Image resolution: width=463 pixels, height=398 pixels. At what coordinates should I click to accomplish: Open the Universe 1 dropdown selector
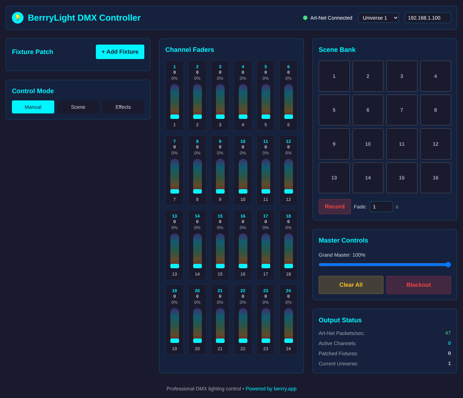tap(378, 17)
